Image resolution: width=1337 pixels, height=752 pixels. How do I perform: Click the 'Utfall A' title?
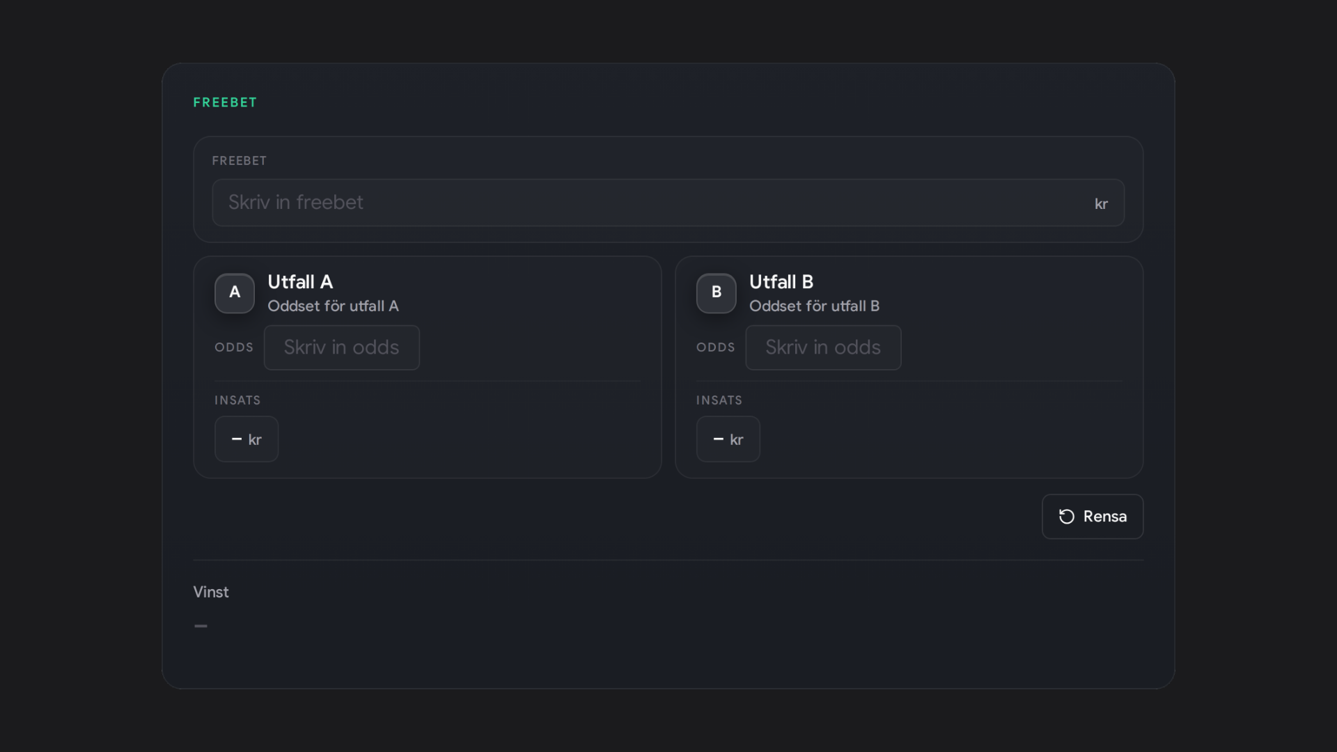pos(300,282)
